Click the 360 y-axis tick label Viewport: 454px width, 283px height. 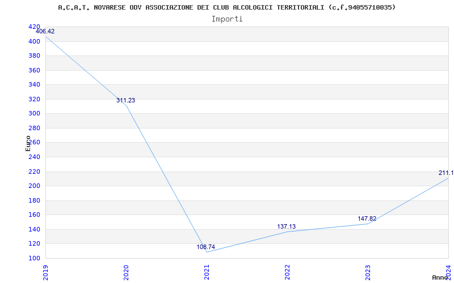coord(34,70)
